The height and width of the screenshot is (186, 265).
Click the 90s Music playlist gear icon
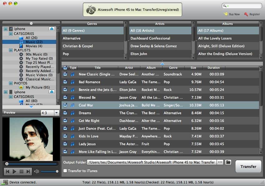pyautogui.click(x=21, y=54)
